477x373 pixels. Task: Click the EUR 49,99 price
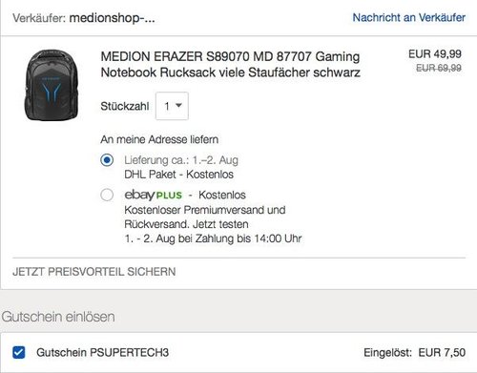point(435,54)
